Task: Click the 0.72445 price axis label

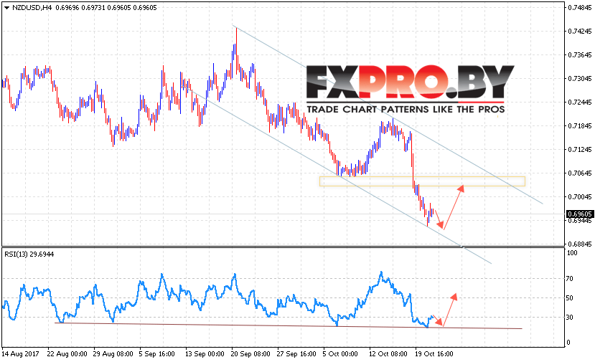Action: tap(579, 103)
